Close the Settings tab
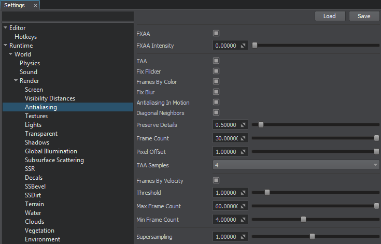The height and width of the screenshot is (244, 381). (x=35, y=5)
